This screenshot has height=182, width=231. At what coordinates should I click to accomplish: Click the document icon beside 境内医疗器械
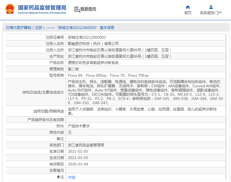coord(7,28)
